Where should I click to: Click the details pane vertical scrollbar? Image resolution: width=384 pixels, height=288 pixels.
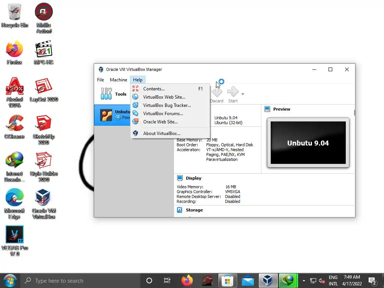pos(354,112)
